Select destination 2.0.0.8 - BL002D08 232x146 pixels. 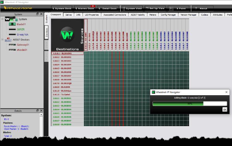tap(68, 125)
